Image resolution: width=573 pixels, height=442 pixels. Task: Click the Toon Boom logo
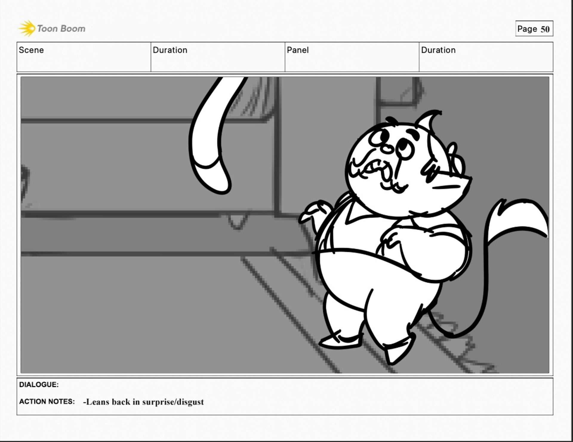(52, 29)
